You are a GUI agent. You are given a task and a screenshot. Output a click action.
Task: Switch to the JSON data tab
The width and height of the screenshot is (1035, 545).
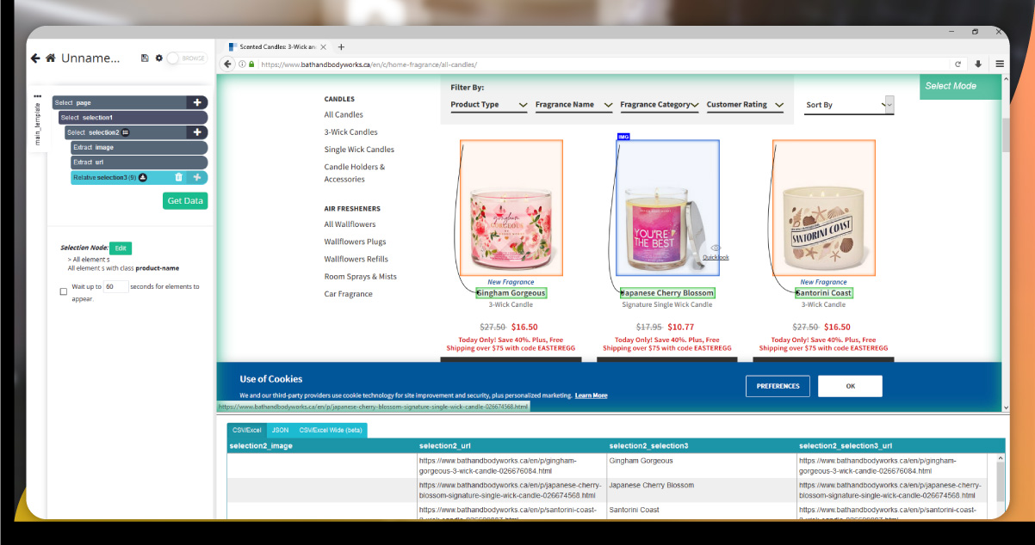[x=280, y=430]
